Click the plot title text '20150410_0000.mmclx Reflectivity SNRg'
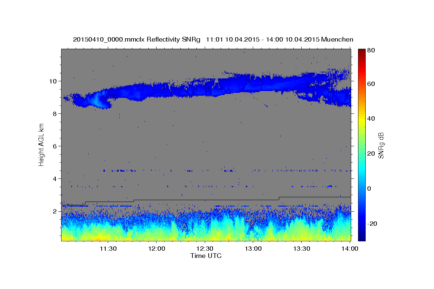The image size is (434, 289). [137, 39]
